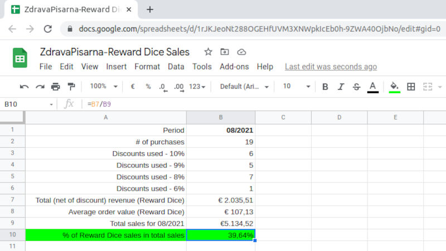446x251 pixels.
Task: Format as currency with euro icon
Action: click(133, 86)
